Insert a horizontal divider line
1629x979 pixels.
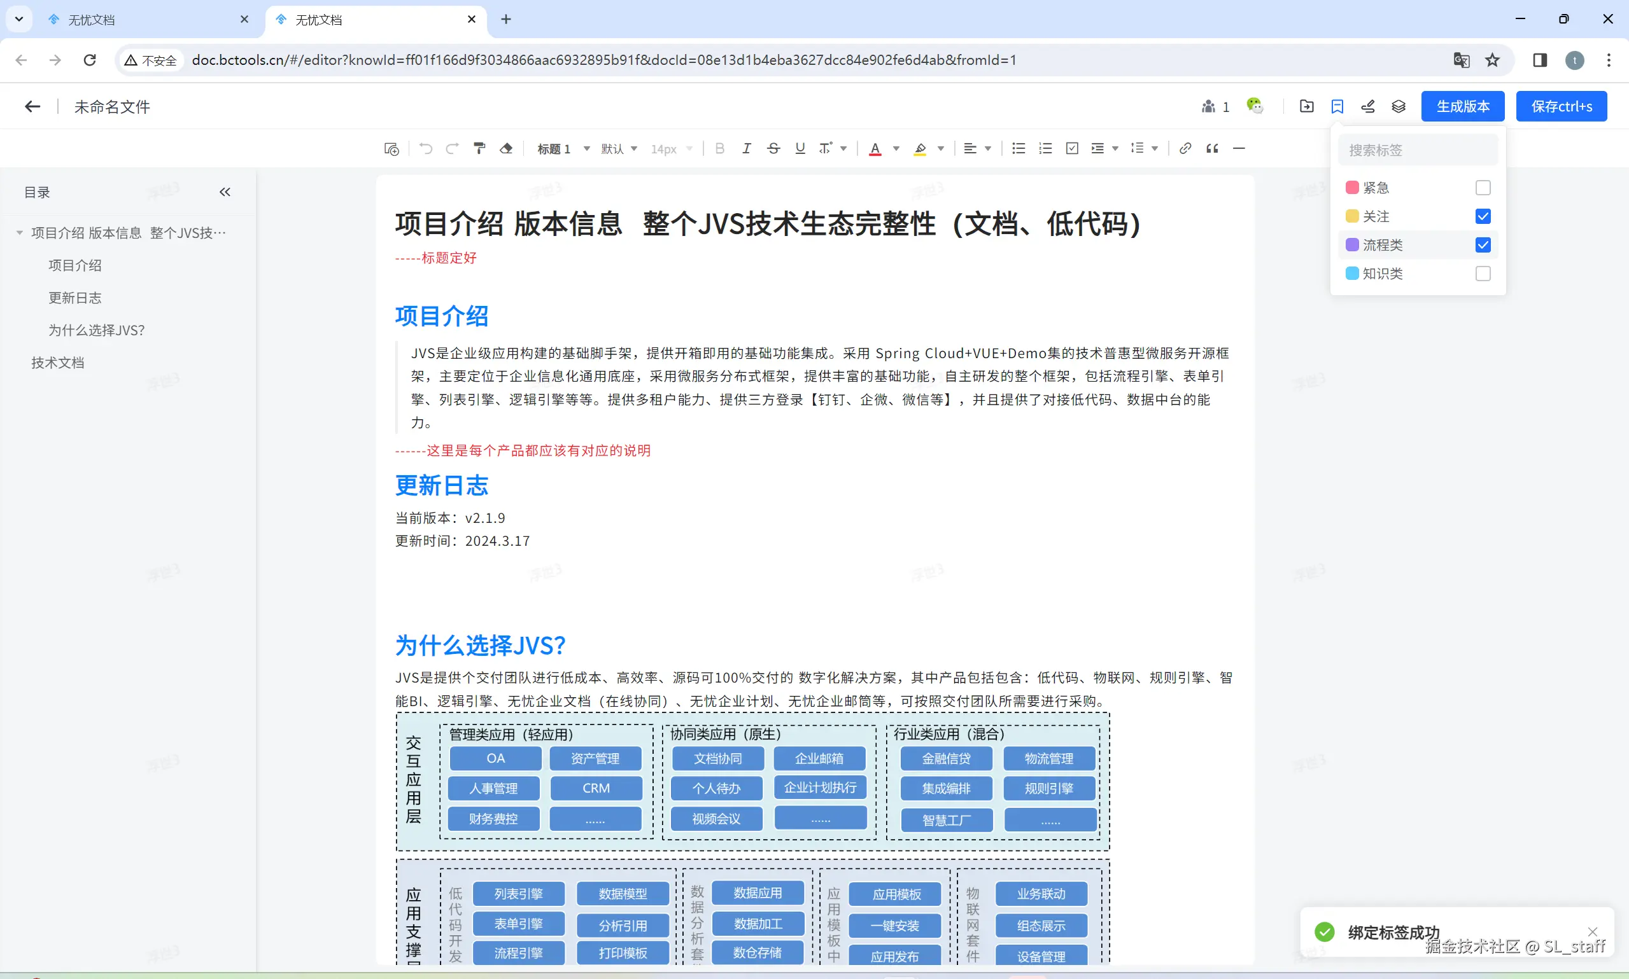pos(1239,148)
